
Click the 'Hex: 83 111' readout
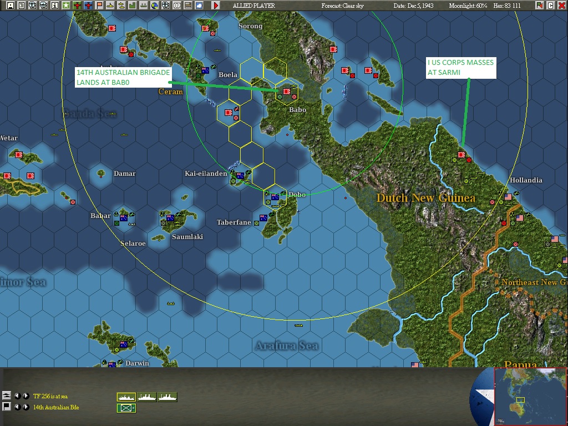click(x=507, y=6)
